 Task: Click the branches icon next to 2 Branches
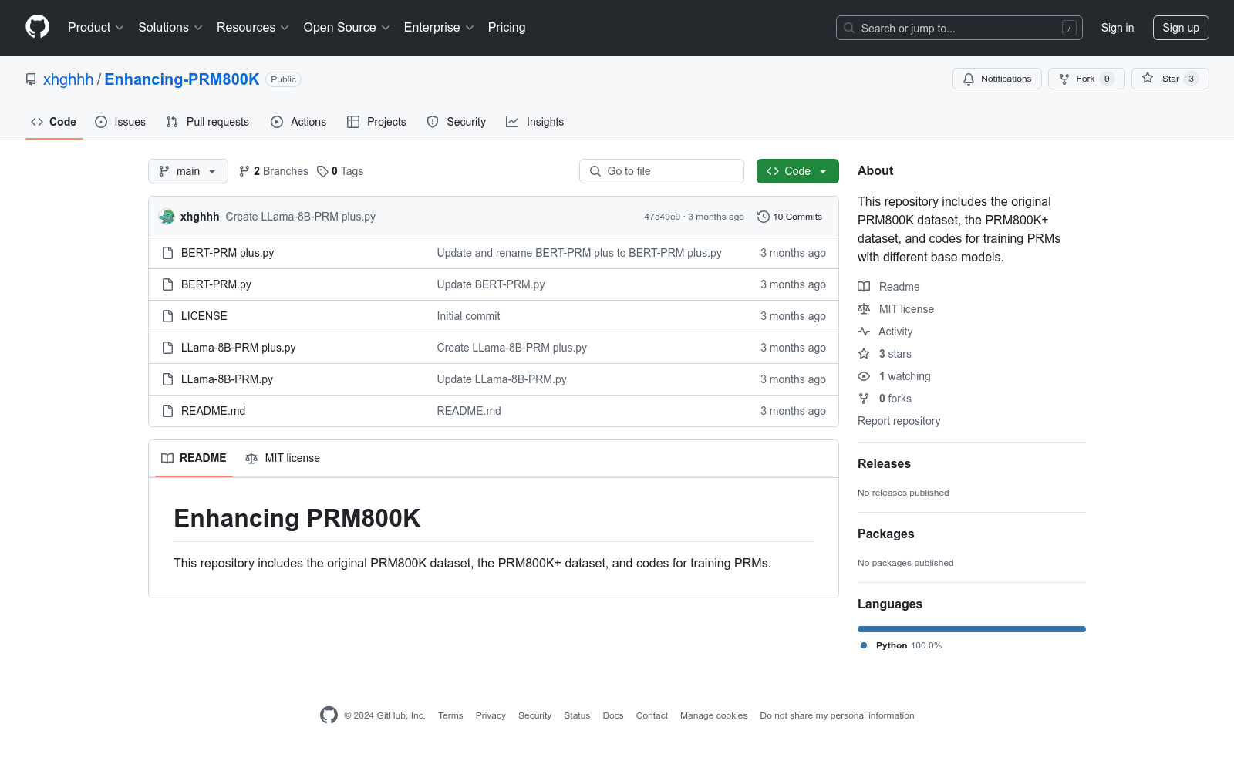(x=244, y=171)
